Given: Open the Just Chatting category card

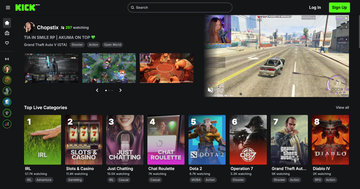Looking at the screenshot, I should pyautogui.click(x=125, y=140).
